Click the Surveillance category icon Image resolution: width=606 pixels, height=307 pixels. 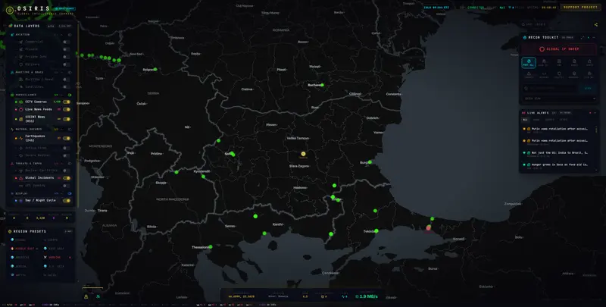12,95
